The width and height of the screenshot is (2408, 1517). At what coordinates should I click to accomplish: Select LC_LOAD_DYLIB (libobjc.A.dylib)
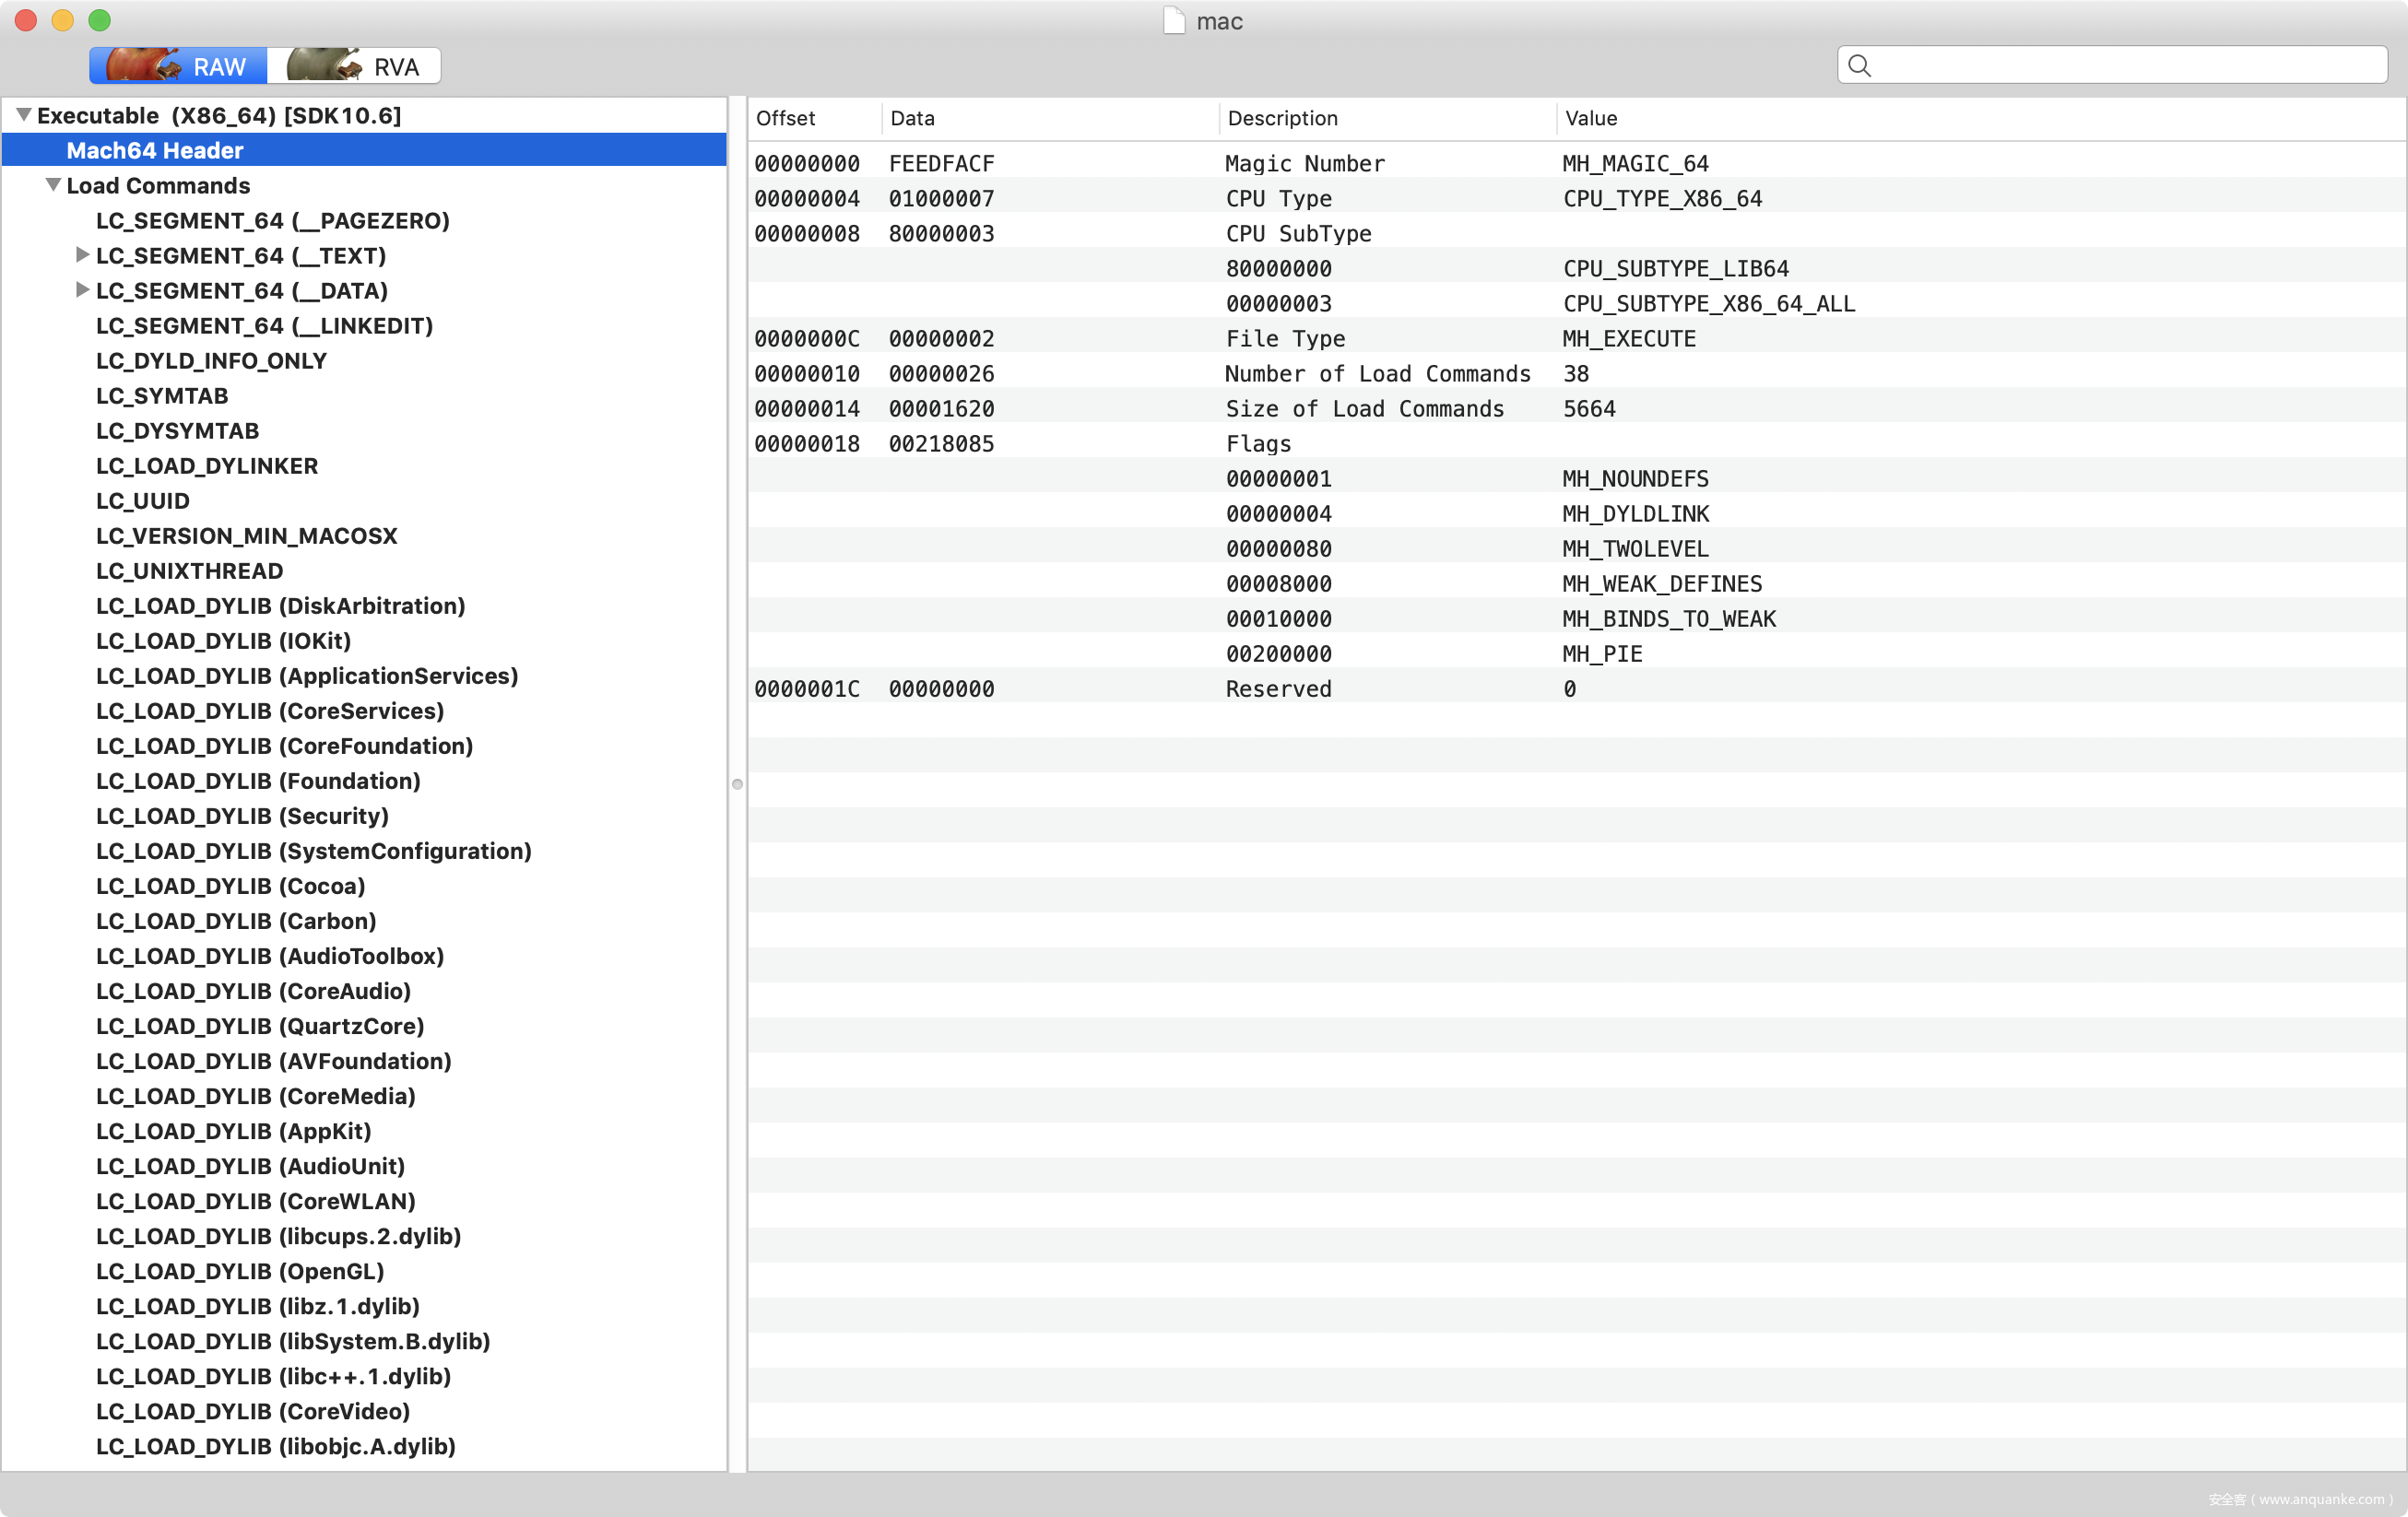coord(275,1445)
